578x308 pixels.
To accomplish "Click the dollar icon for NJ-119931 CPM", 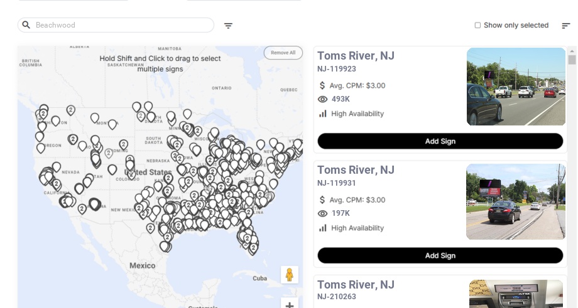I will 323,199.
